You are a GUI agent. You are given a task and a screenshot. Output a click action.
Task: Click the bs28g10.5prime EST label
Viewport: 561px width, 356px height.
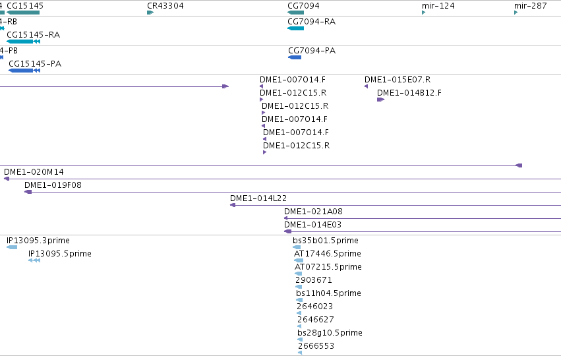click(x=330, y=333)
